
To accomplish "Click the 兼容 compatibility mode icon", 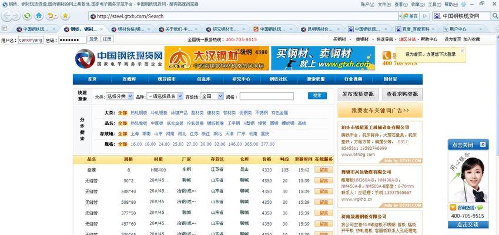I will click(410, 16).
